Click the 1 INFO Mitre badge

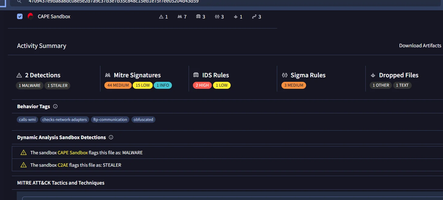(x=163, y=85)
